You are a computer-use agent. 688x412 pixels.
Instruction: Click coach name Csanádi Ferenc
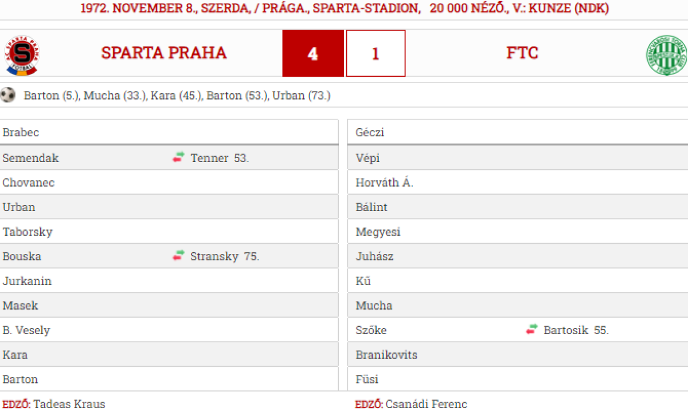point(426,404)
